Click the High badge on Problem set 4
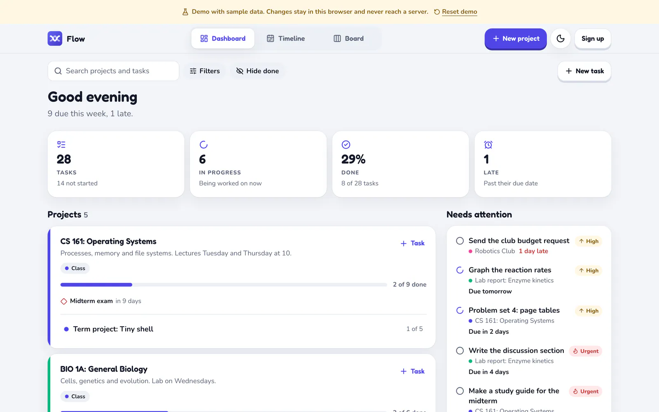The height and width of the screenshot is (412, 659). [589, 311]
